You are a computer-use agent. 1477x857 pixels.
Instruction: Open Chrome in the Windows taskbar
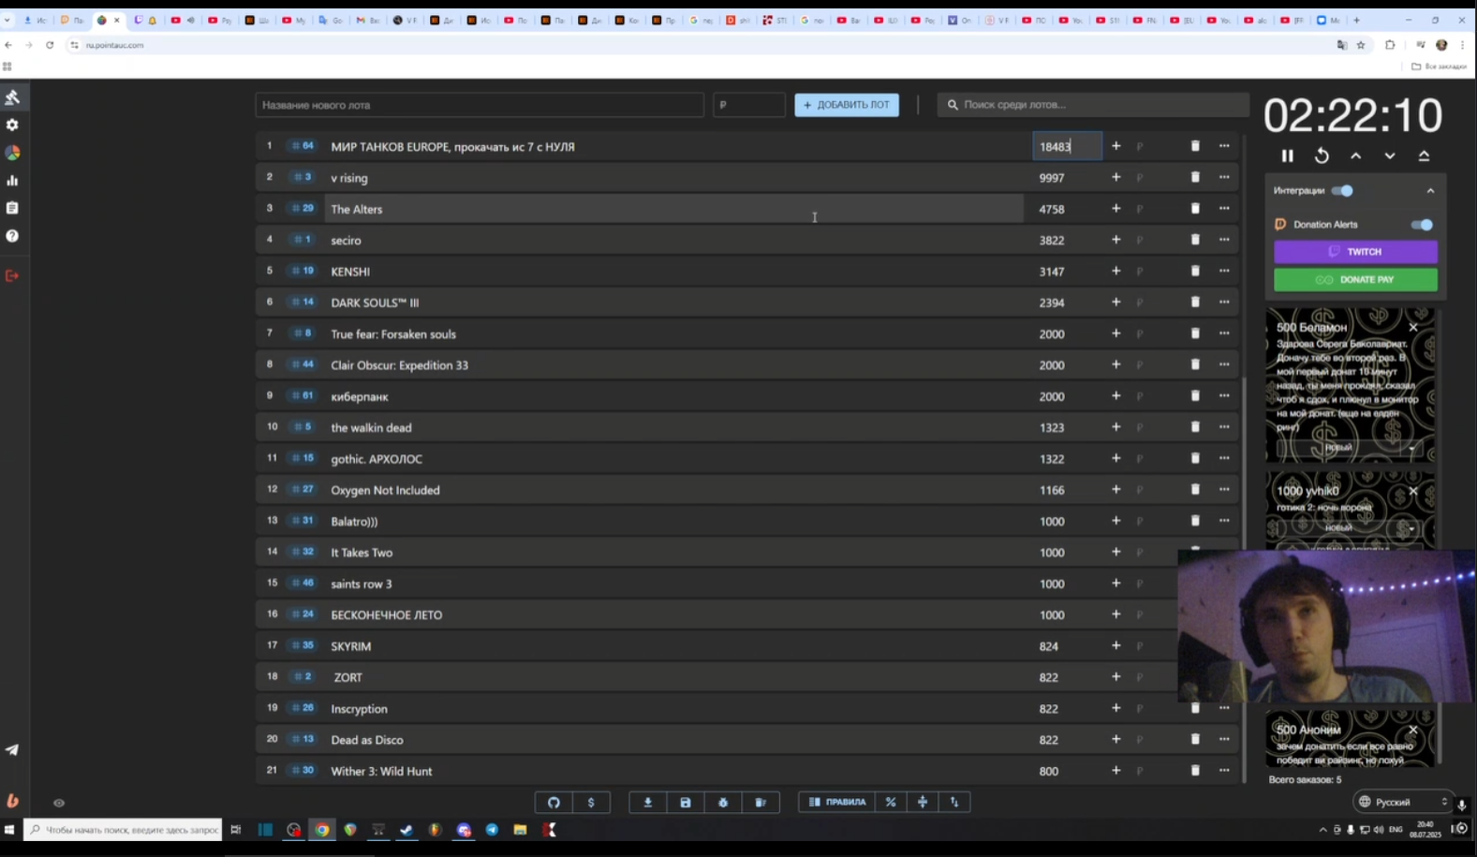pos(322,830)
